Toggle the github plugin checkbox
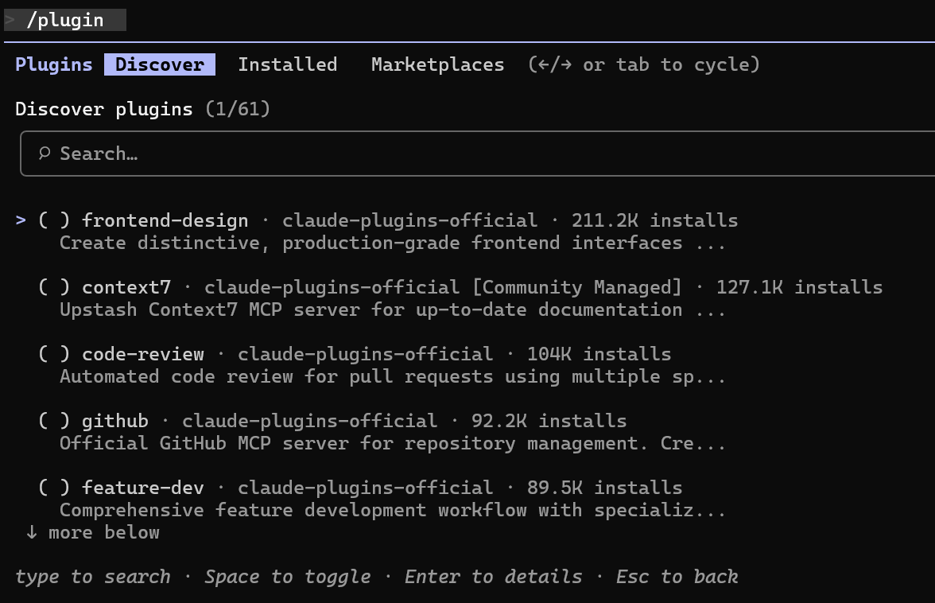Screen dimensions: 935x603 click(x=54, y=421)
